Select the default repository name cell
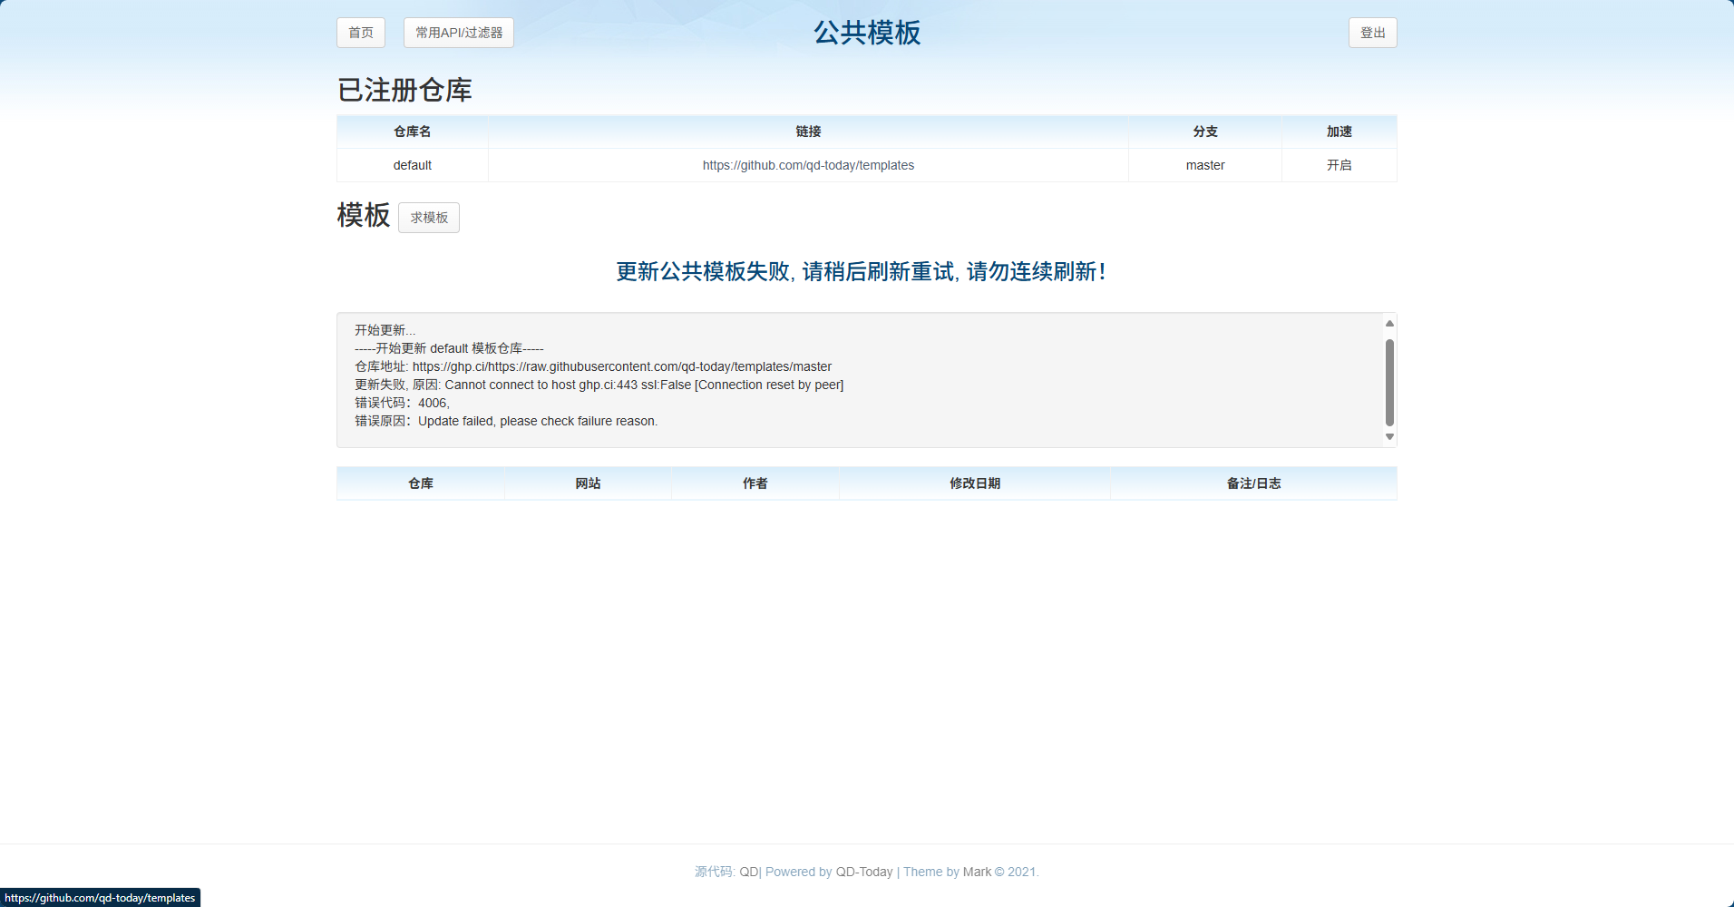 click(x=413, y=165)
